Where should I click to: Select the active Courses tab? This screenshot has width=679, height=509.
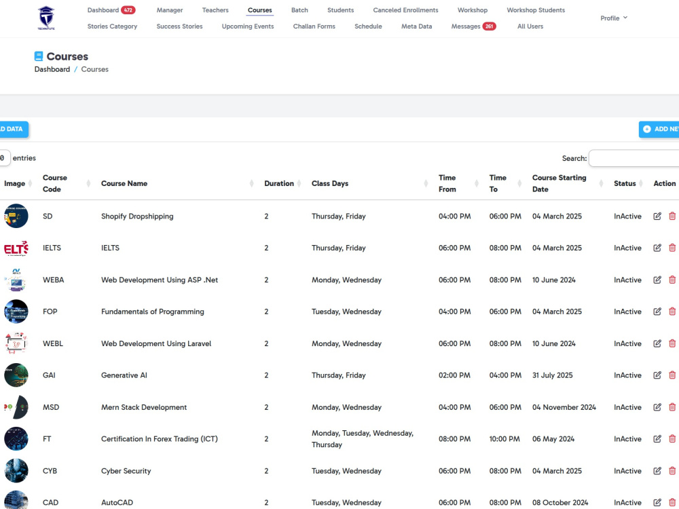point(260,10)
